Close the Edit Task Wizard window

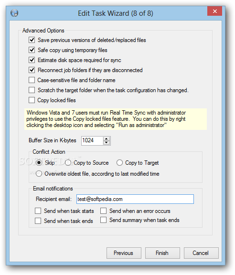tap(214, 11)
